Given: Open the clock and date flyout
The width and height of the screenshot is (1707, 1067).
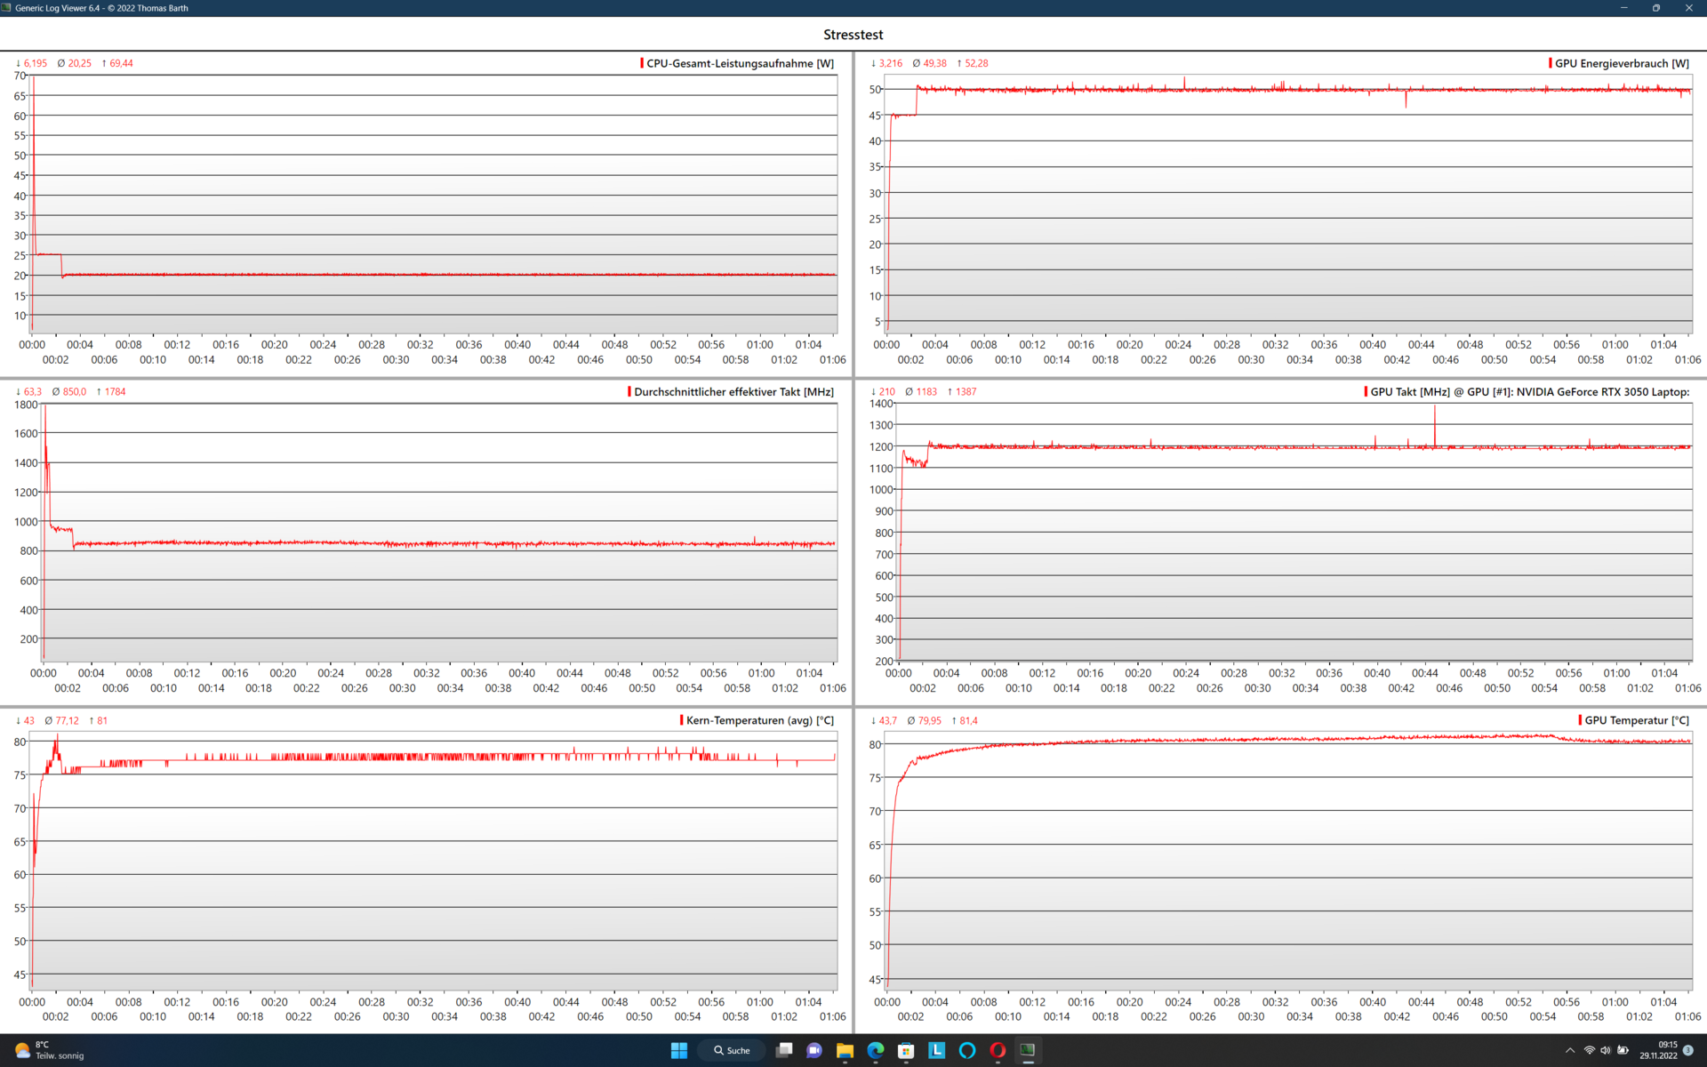Looking at the screenshot, I should point(1658,1050).
